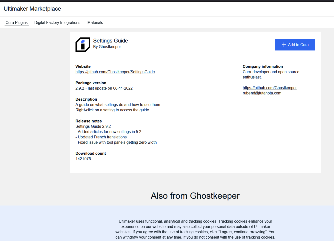Click the Also from Ghostkeeper heading
Image resolution: width=334 pixels, height=241 pixels.
[195, 196]
